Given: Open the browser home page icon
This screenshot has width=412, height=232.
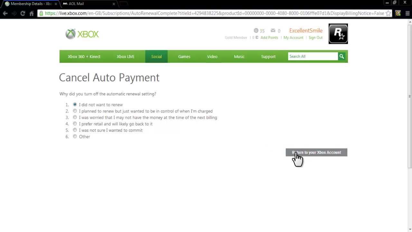Looking at the screenshot, I should coord(32,13).
